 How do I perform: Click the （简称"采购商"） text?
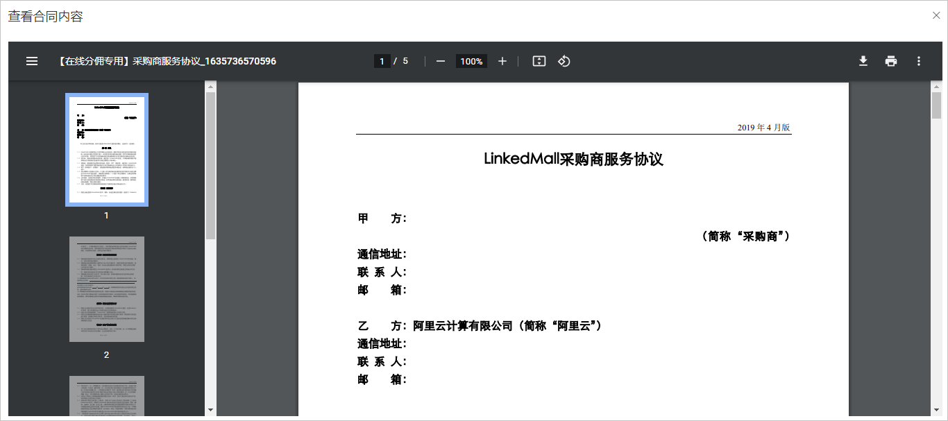[x=745, y=237]
